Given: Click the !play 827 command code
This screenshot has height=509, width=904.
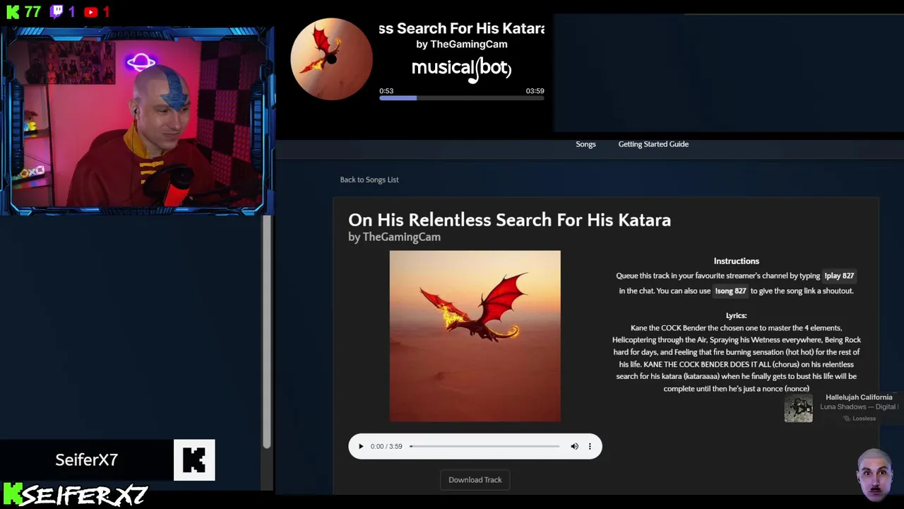Looking at the screenshot, I should [x=839, y=276].
